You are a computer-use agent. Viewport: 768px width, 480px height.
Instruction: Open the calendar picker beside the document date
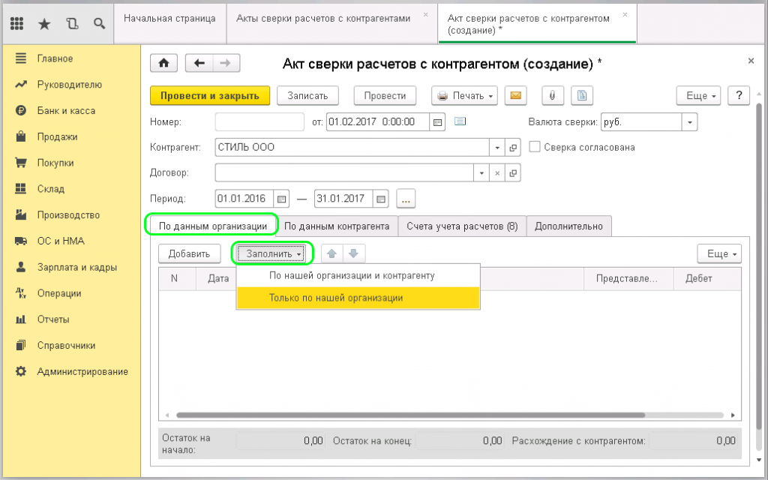439,121
